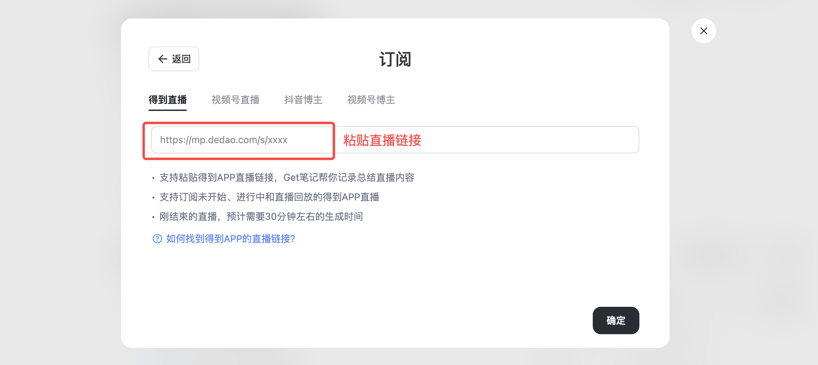Close the subscription dialog with the X
The height and width of the screenshot is (365, 818).
pos(703,31)
